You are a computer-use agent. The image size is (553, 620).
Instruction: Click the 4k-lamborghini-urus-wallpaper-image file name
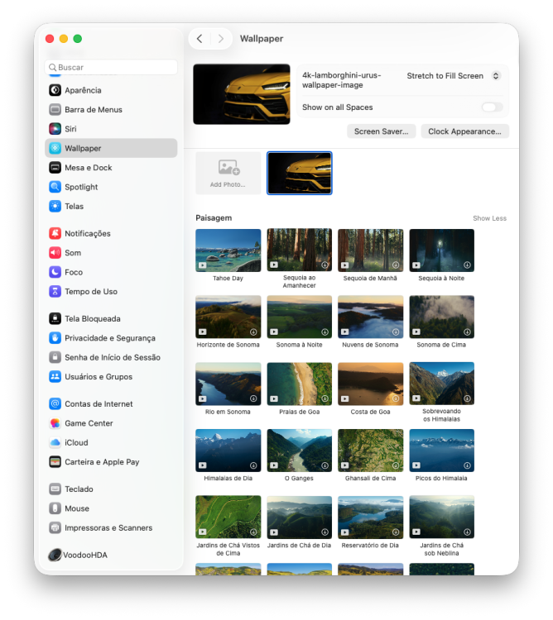[x=341, y=80]
